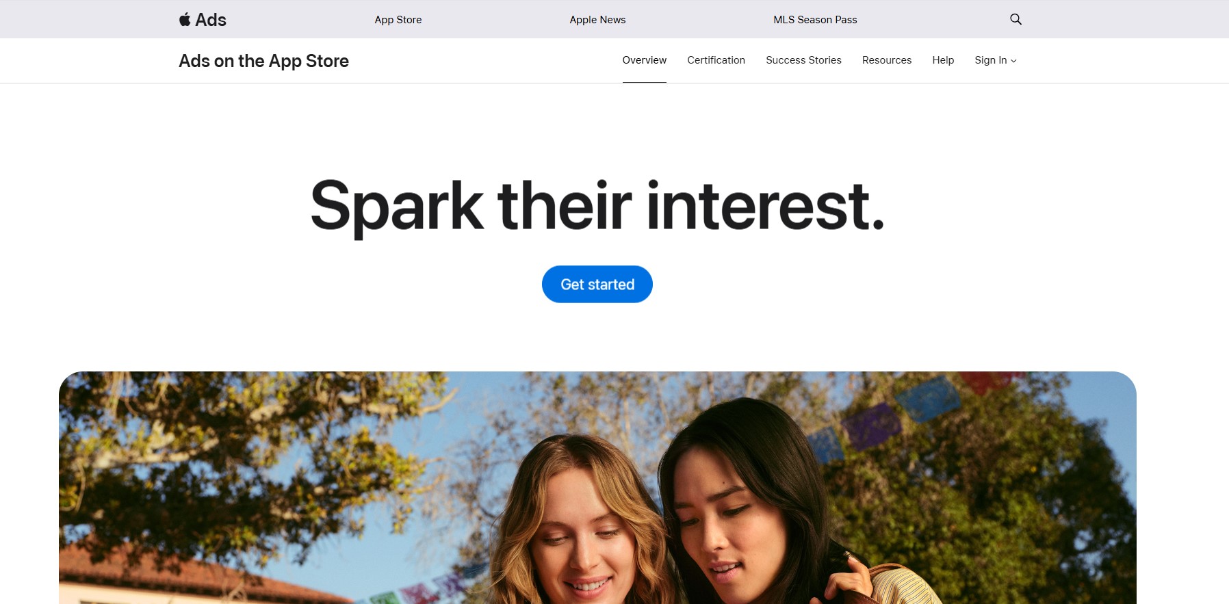Click the Help link
This screenshot has height=604, width=1229.
[x=943, y=60]
